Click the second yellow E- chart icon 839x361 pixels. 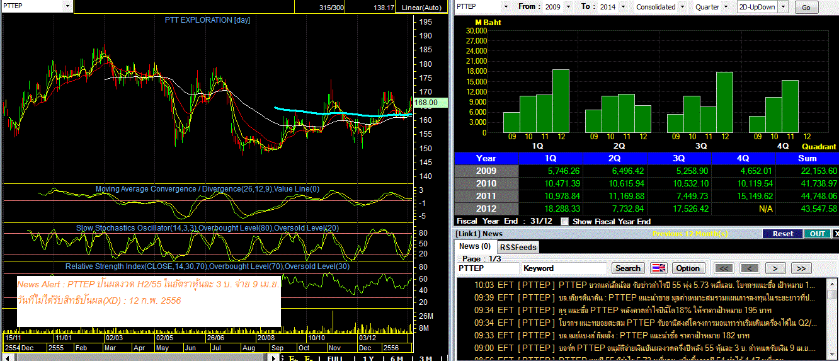point(309,358)
